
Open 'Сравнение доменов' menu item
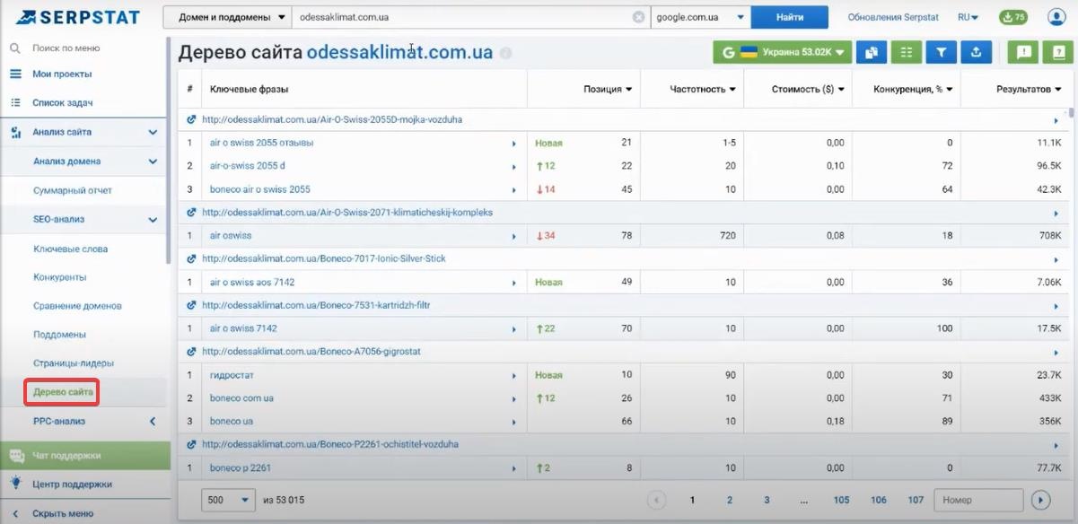tap(77, 306)
